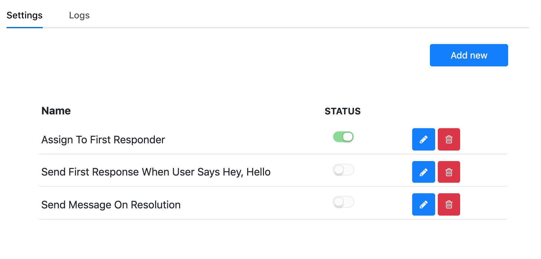Delete the Send Message On Resolution rule
The height and width of the screenshot is (259, 541).
click(449, 204)
